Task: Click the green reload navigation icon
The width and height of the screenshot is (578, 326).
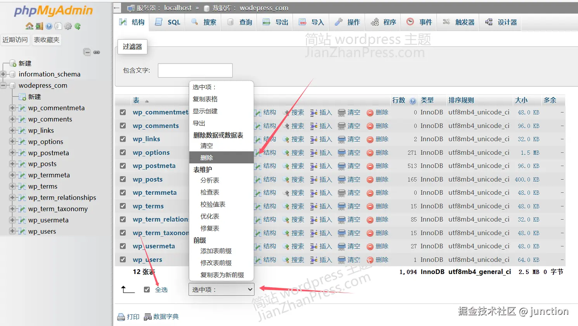Action: click(x=78, y=26)
